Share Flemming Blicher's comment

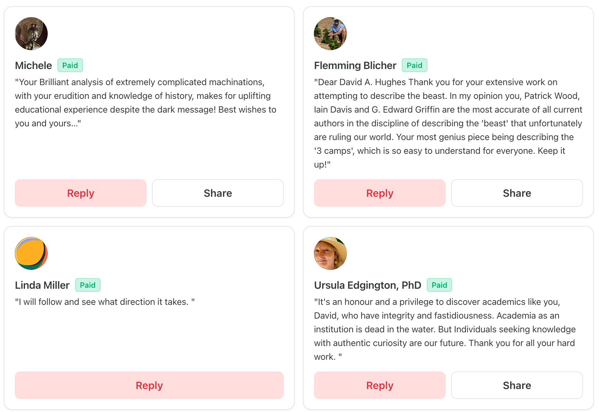517,193
